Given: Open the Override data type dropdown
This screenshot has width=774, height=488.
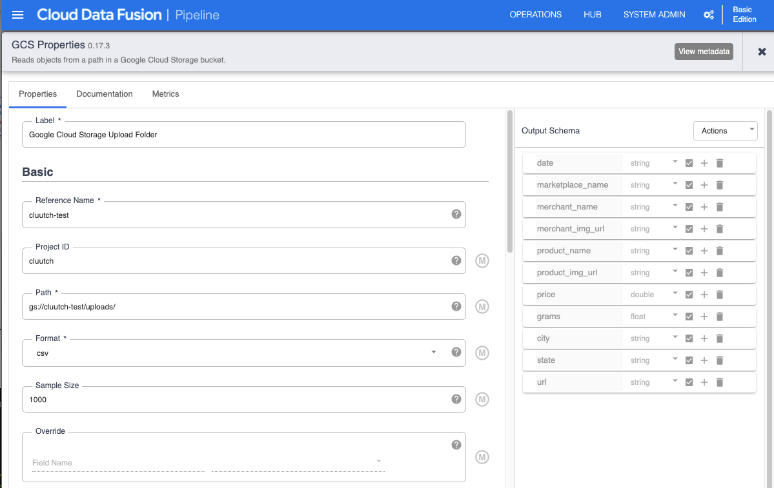Looking at the screenshot, I should tap(298, 462).
